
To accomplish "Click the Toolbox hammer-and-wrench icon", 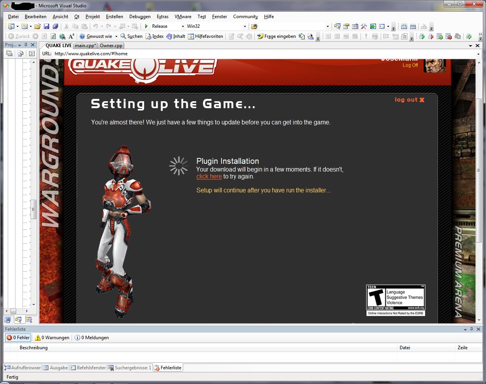I will 364,26.
